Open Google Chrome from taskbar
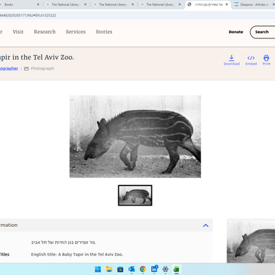275x275 pixels. [143, 269]
